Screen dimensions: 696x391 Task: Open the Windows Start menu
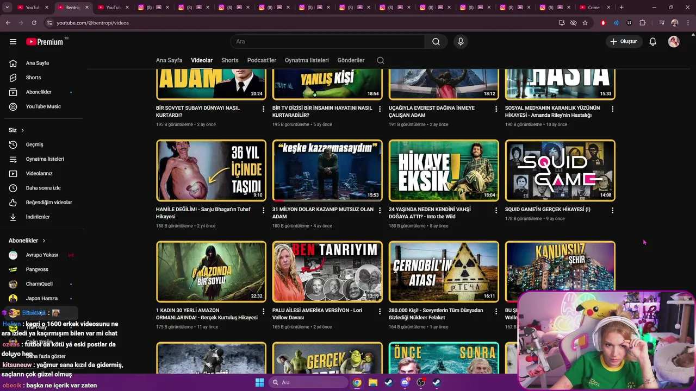coord(259,382)
